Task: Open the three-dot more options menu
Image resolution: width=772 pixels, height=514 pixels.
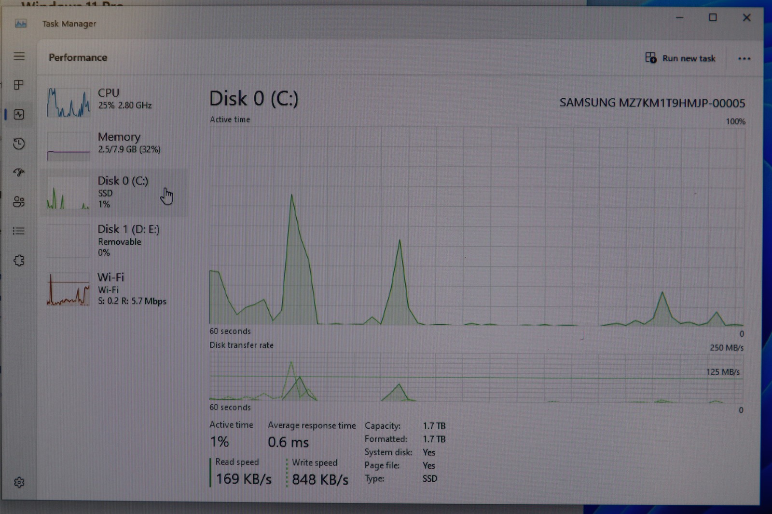Action: click(x=744, y=58)
